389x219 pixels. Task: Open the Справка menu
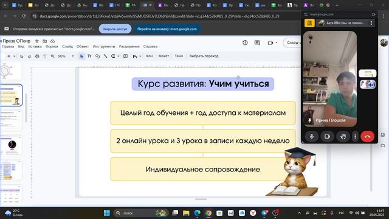click(150, 46)
